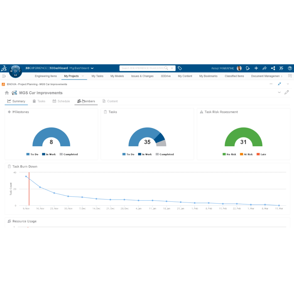Image resolution: width=294 pixels, height=294 pixels.
Task: Switch to Engineering Items tab
Action: tap(46, 76)
